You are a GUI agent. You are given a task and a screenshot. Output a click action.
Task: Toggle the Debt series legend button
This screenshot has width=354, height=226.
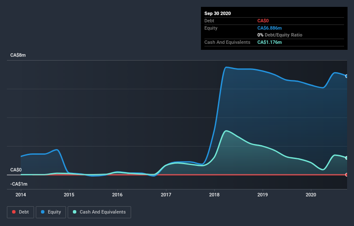[21, 212]
